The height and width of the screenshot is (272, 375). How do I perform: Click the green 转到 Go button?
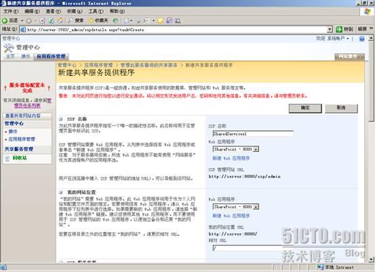(344, 29)
